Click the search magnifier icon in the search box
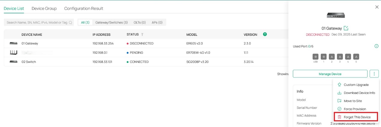381x127 pixels. click(70, 22)
